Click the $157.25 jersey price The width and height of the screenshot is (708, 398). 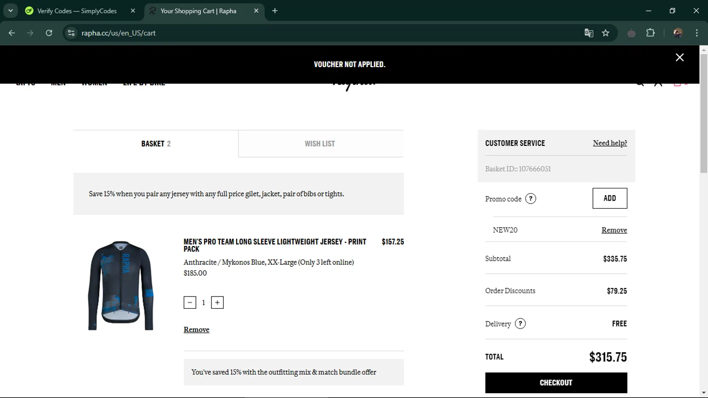coord(393,242)
